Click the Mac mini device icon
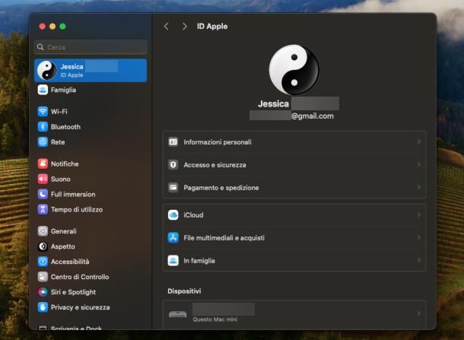This screenshot has width=464, height=340. coord(177,314)
